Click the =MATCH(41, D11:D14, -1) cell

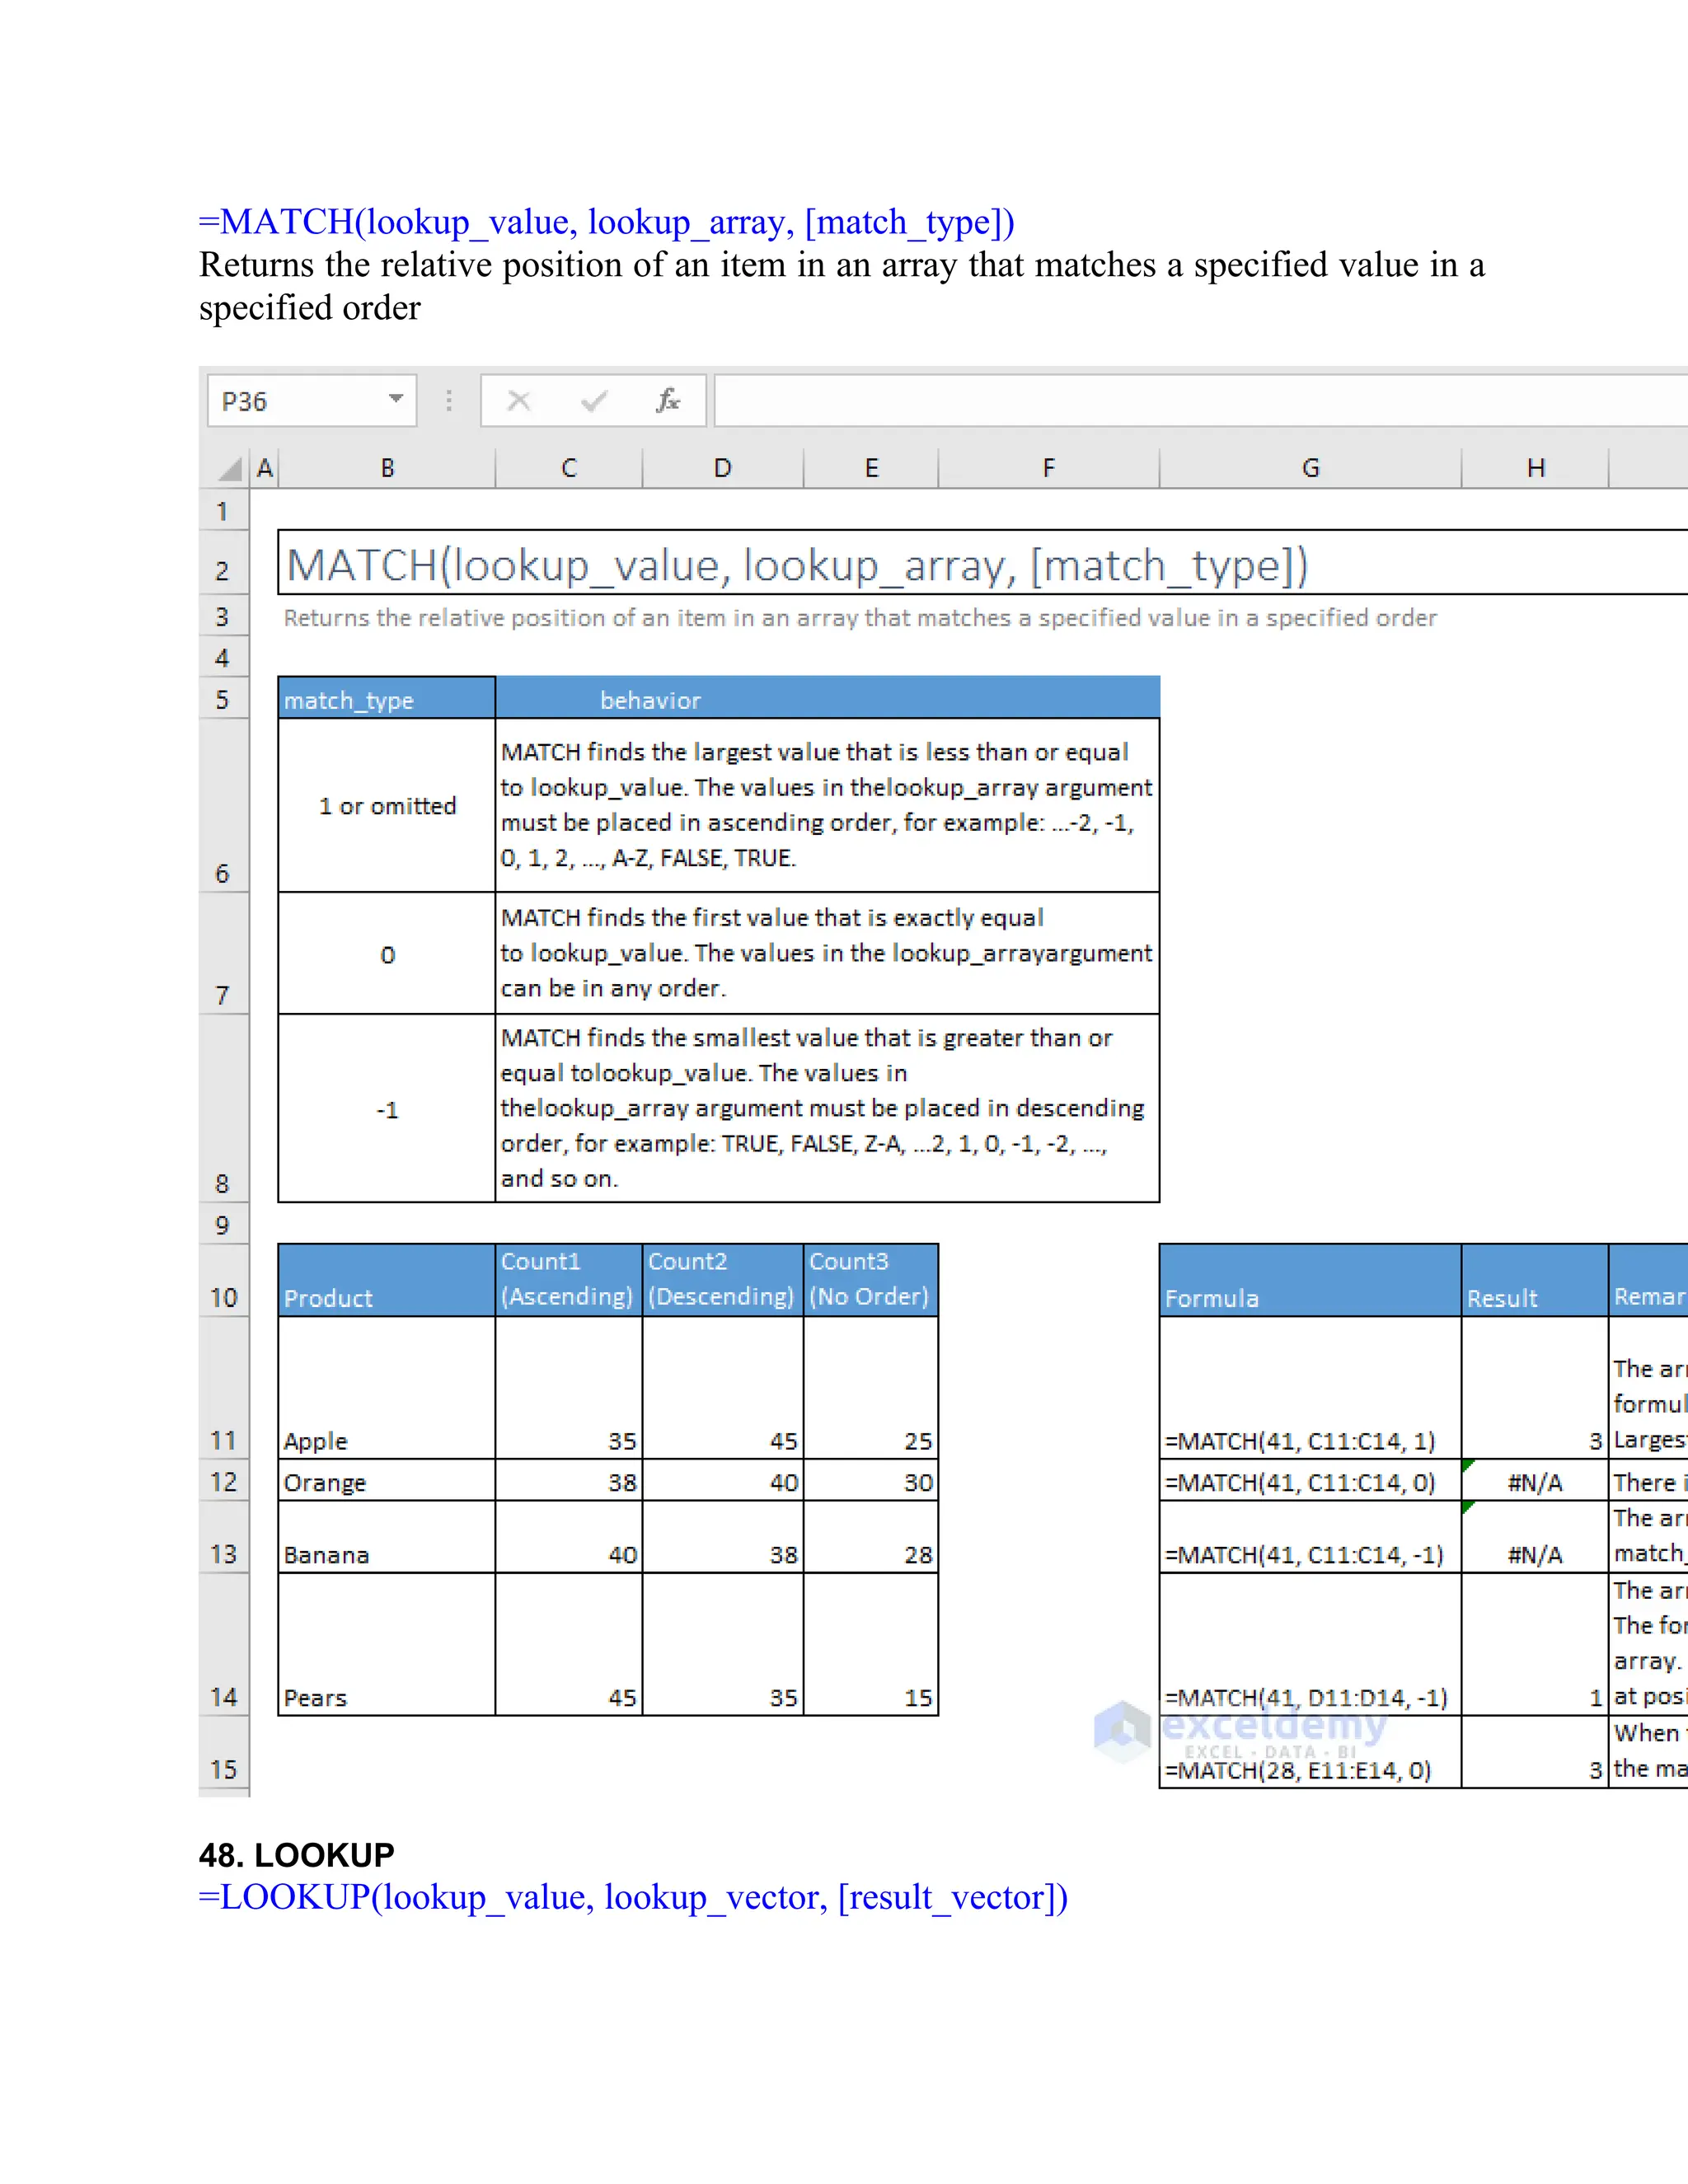click(1310, 1645)
